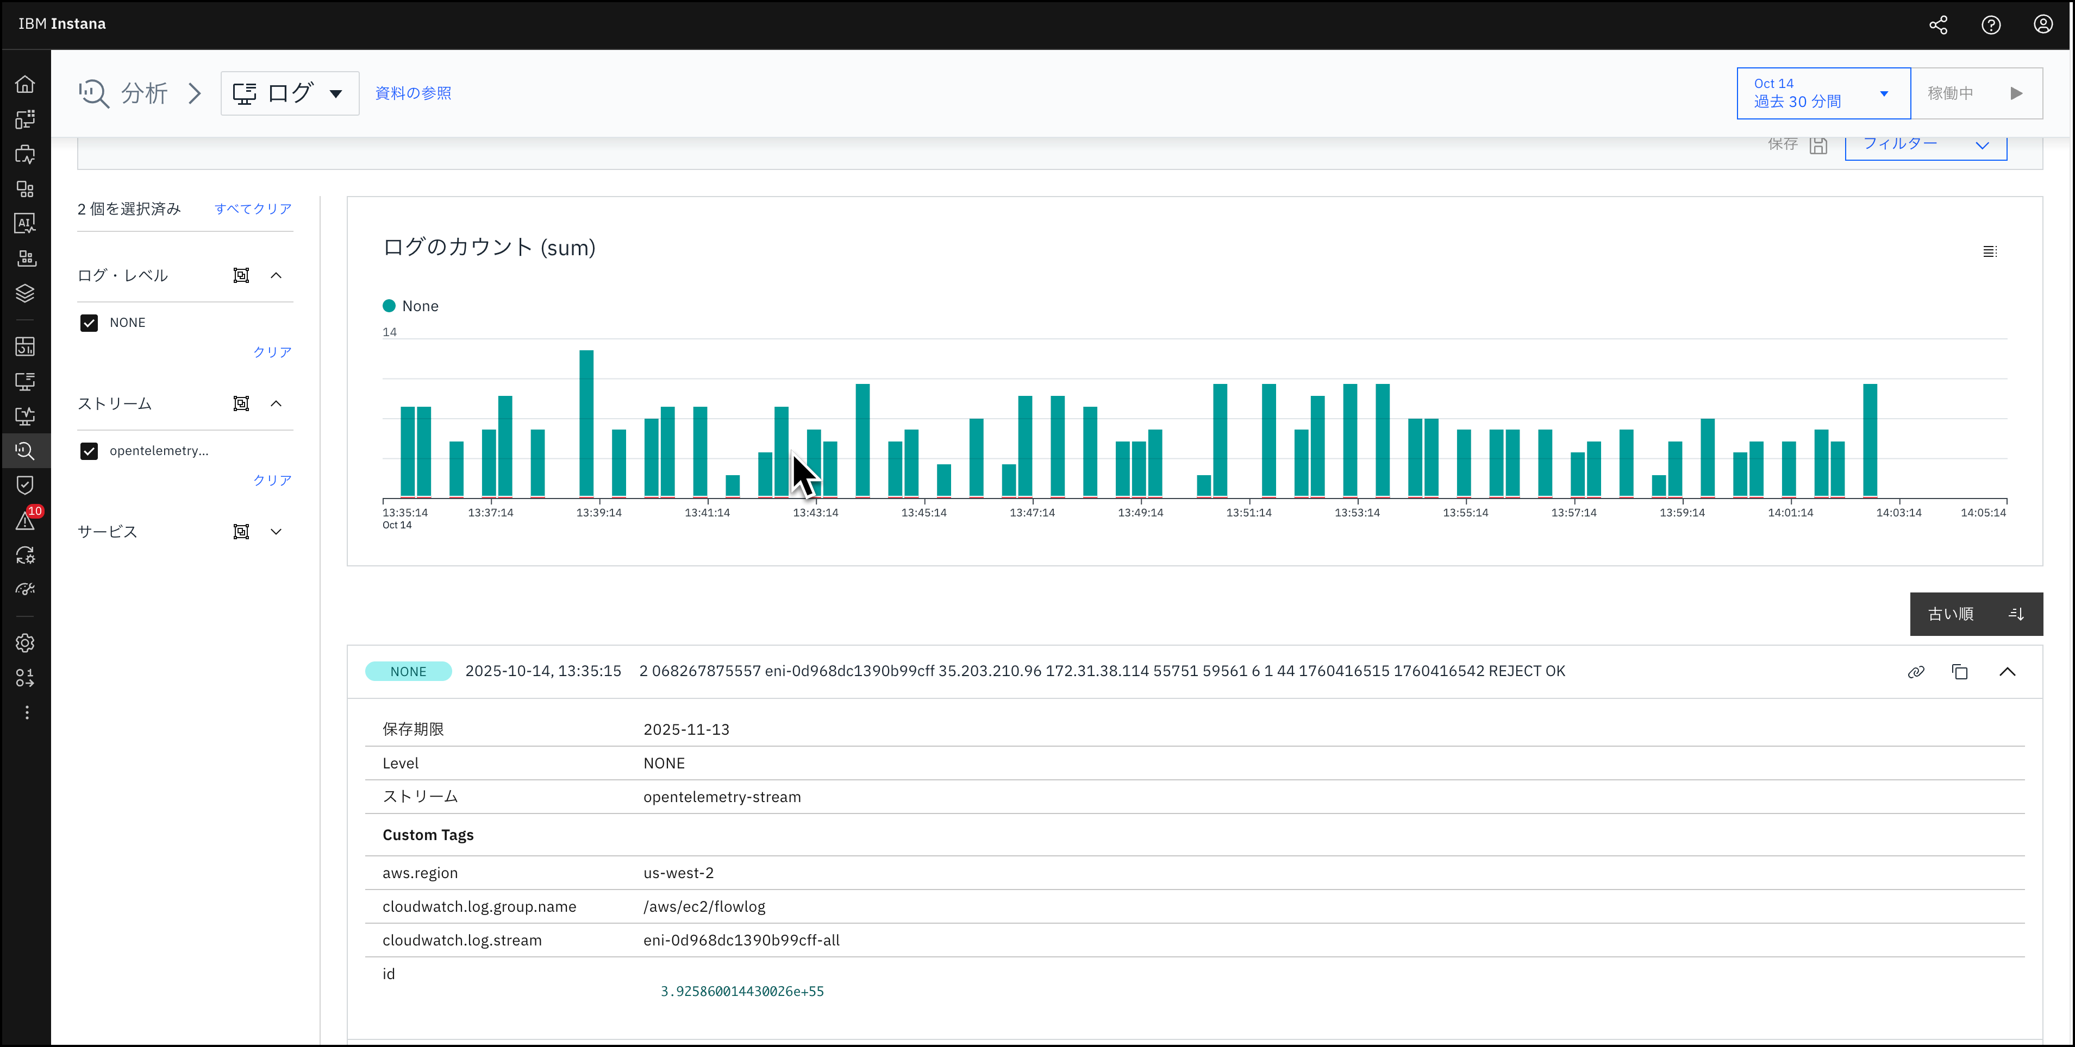Open the Settings gear in the sidebar
Viewport: 2075px width, 1047px height.
(x=25, y=642)
